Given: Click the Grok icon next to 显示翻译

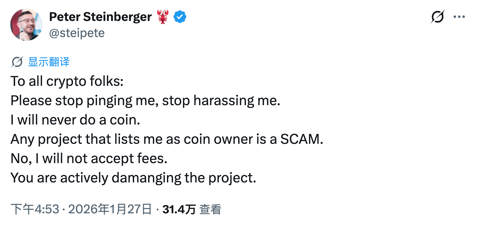Looking at the screenshot, I should pyautogui.click(x=16, y=61).
